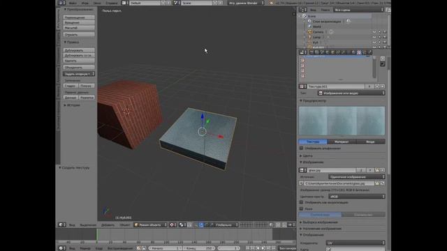The image size is (447, 251).
Task: Unlink the glass.jpg image datablock
Action: [382, 170]
